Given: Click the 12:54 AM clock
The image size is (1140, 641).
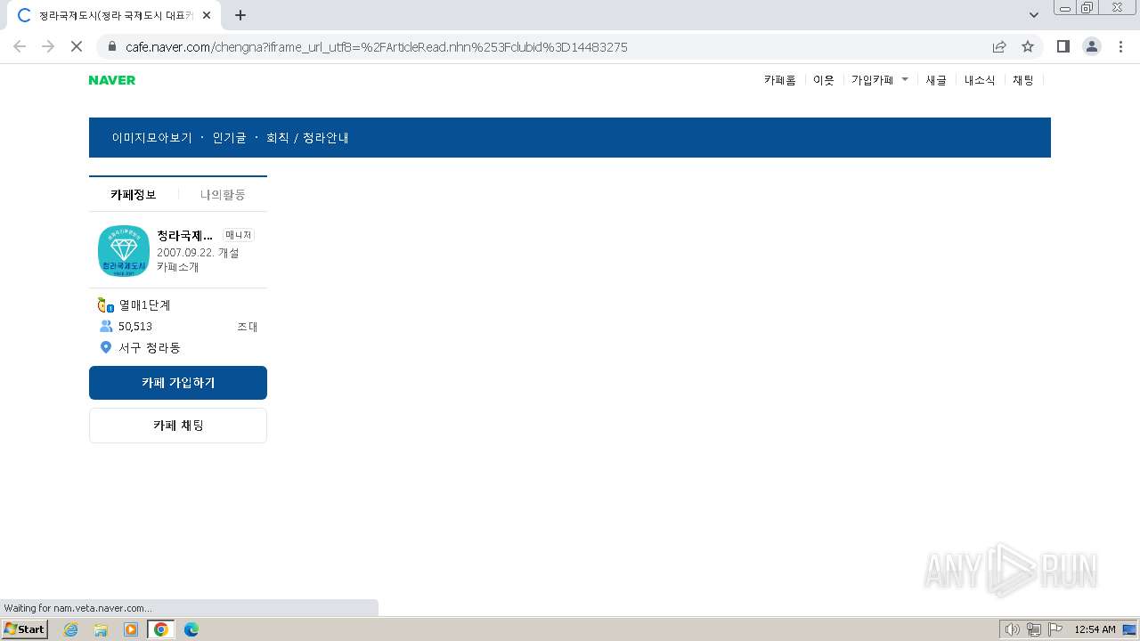Looking at the screenshot, I should [1095, 629].
